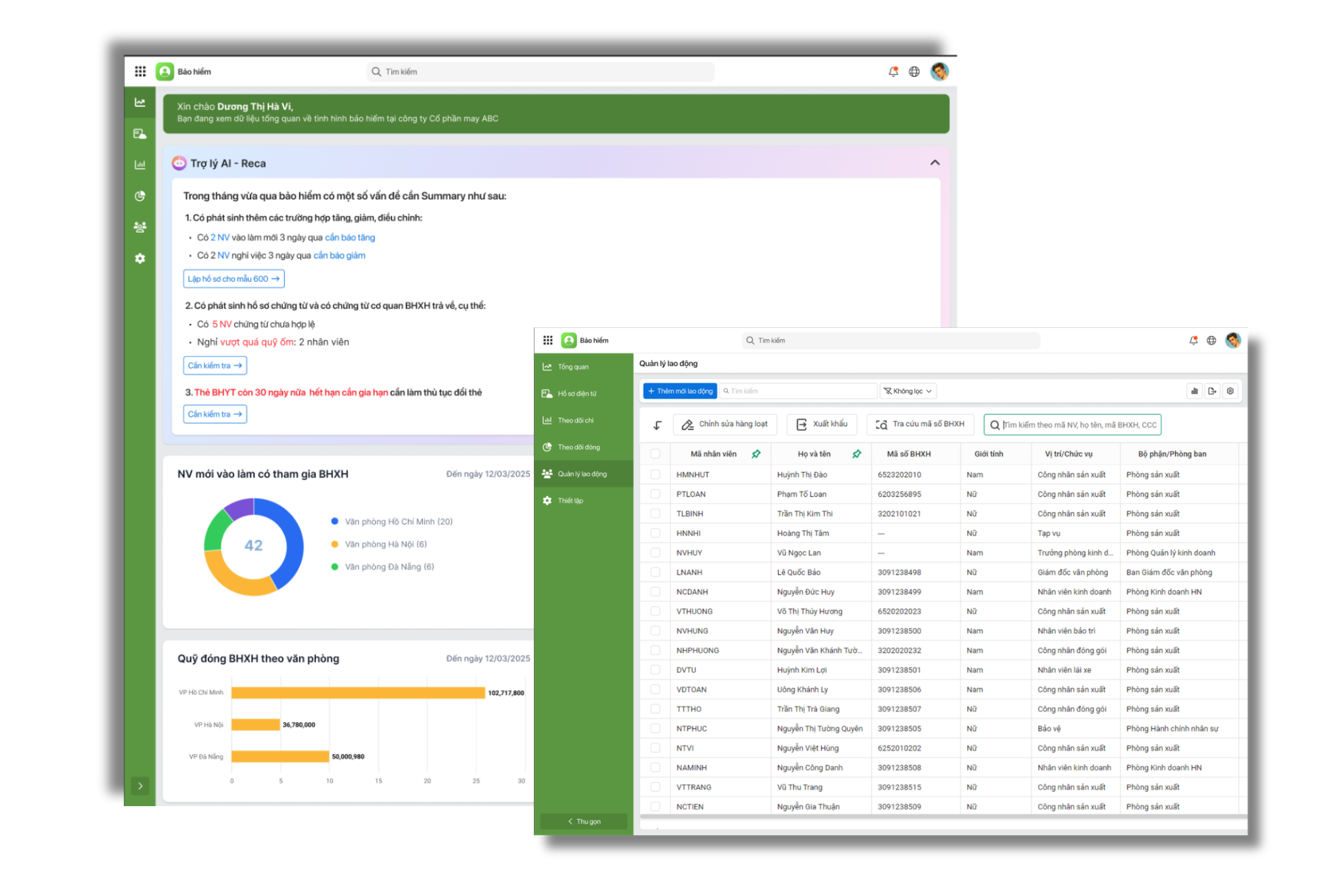Screen dimensions: 1343x896
Task: Expand back window sidebar with arrow button
Action: click(x=140, y=786)
